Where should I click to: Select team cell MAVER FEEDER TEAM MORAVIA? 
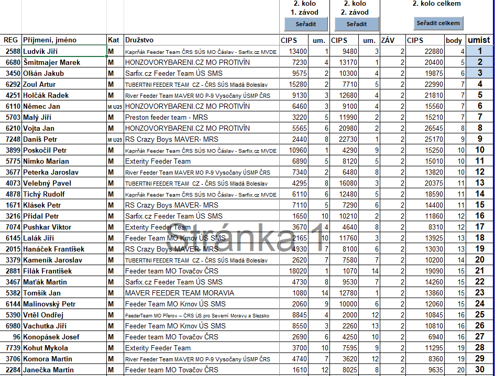pos(202,293)
